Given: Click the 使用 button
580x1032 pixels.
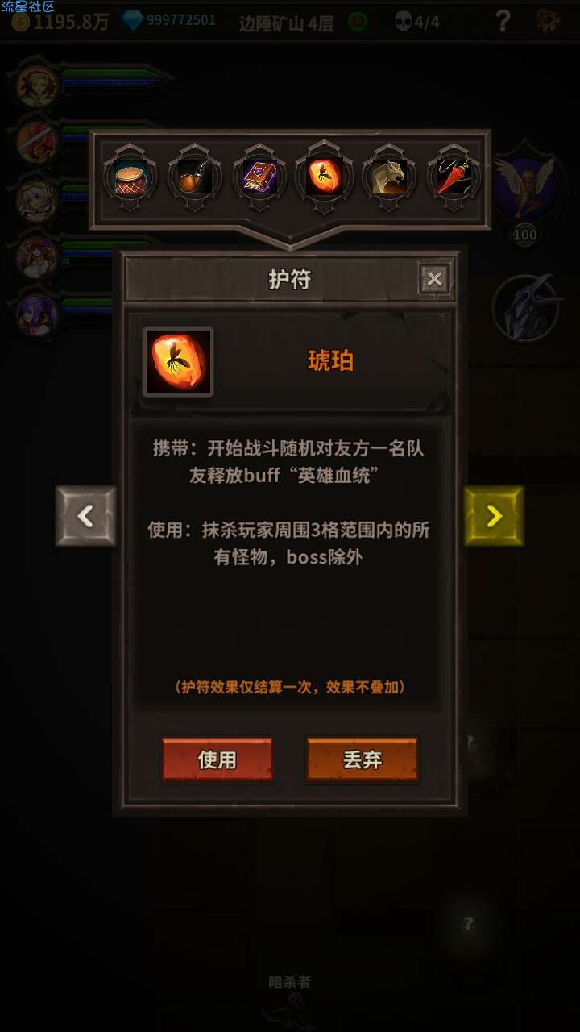Looking at the screenshot, I should coord(217,759).
